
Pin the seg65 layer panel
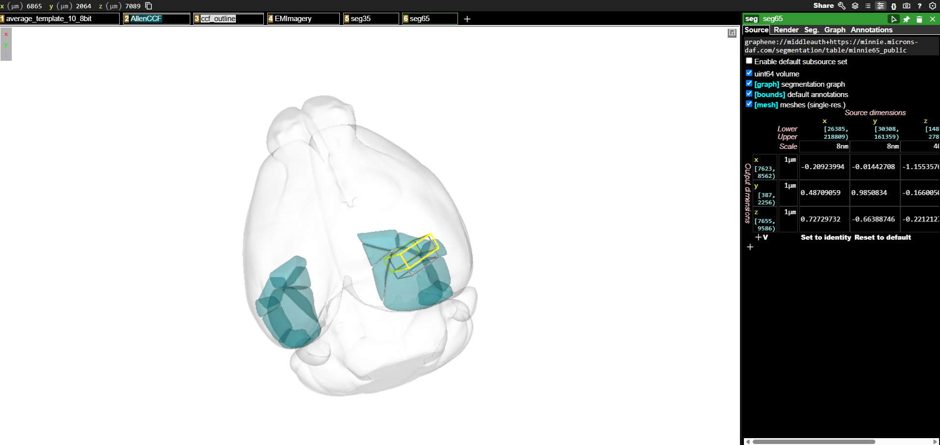click(x=907, y=19)
